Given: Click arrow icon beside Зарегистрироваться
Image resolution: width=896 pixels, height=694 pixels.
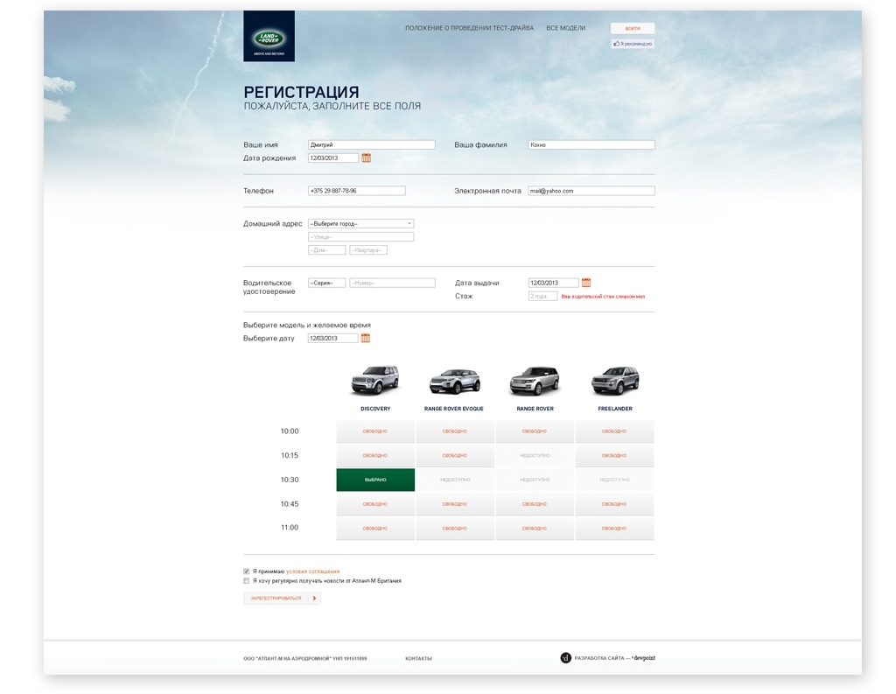Looking at the screenshot, I should (x=314, y=598).
